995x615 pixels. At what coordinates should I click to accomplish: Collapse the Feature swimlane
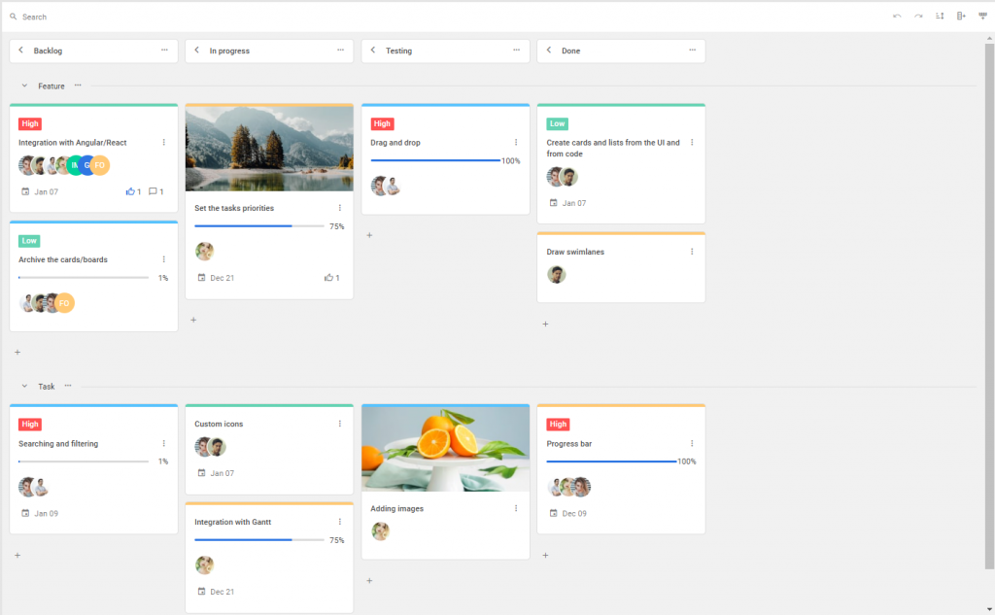click(x=24, y=85)
